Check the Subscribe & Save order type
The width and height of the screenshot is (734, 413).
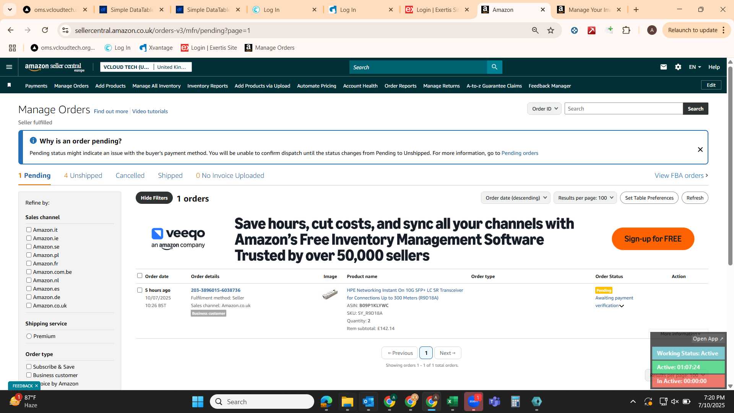click(x=29, y=366)
